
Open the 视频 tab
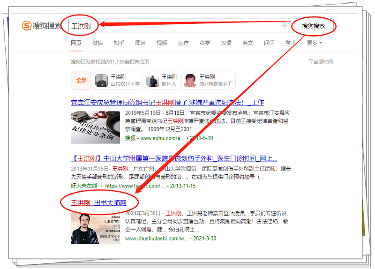click(x=162, y=43)
